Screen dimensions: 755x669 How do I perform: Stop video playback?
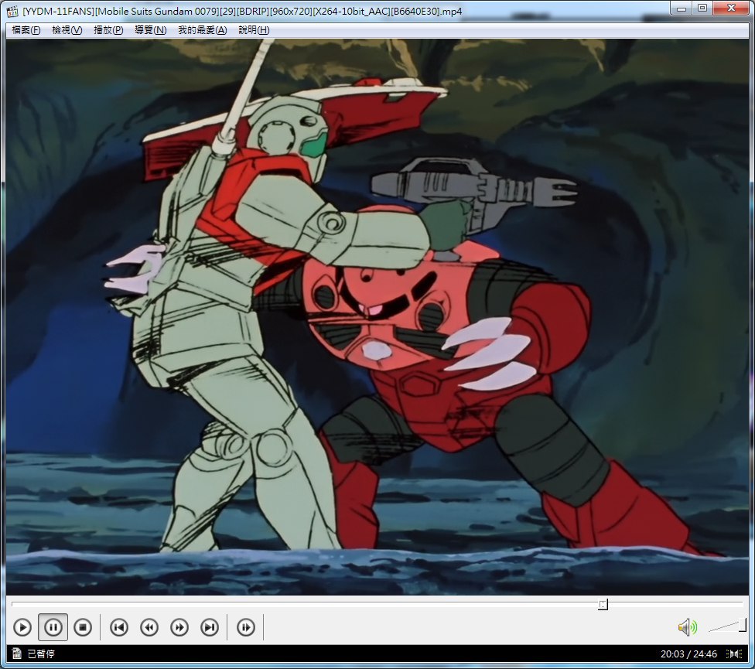pyautogui.click(x=83, y=627)
